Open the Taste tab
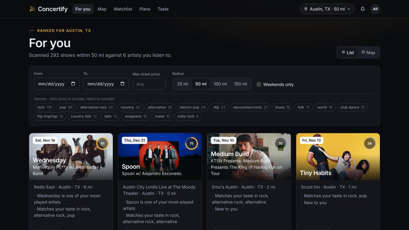Image resolution: width=409 pixels, height=230 pixels. (x=163, y=9)
